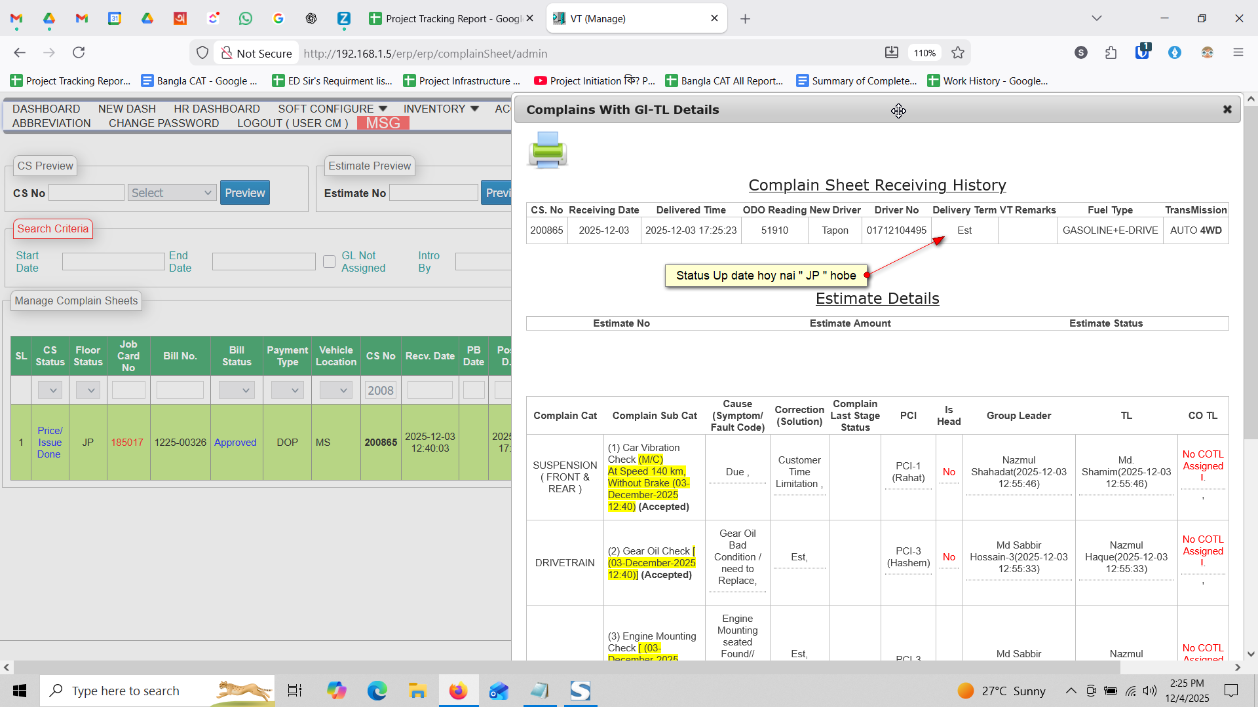Click the blue Preview button for CS
The image size is (1258, 707).
pyautogui.click(x=244, y=192)
